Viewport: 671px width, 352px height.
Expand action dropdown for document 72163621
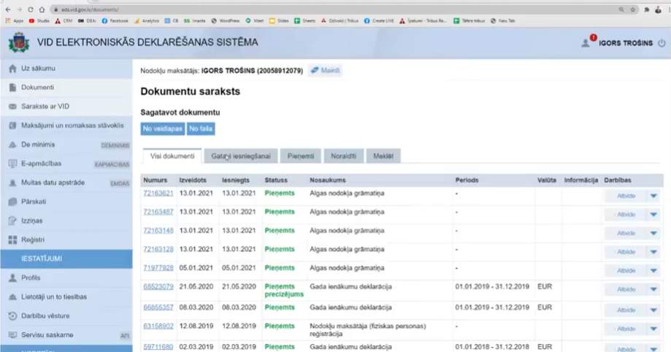coord(653,195)
